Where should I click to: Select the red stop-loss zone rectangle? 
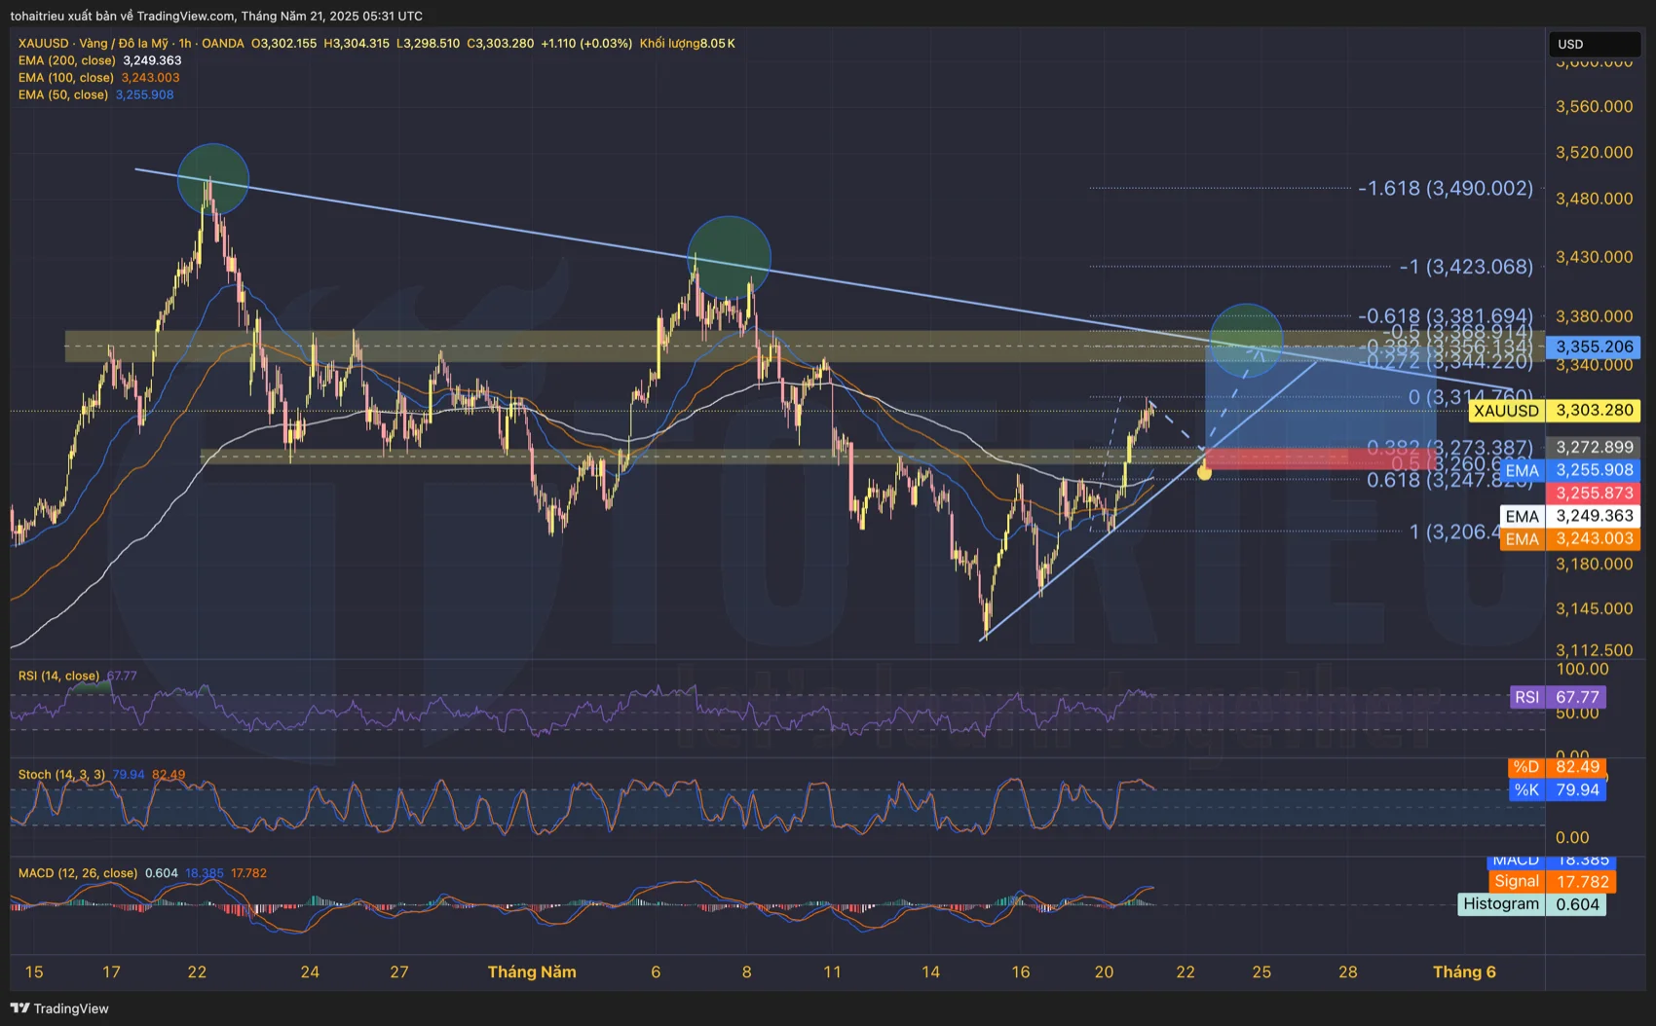pyautogui.click(x=1277, y=458)
